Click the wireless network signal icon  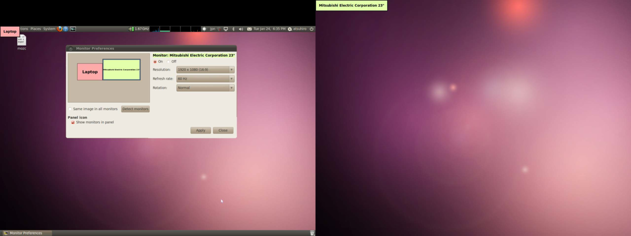click(219, 29)
